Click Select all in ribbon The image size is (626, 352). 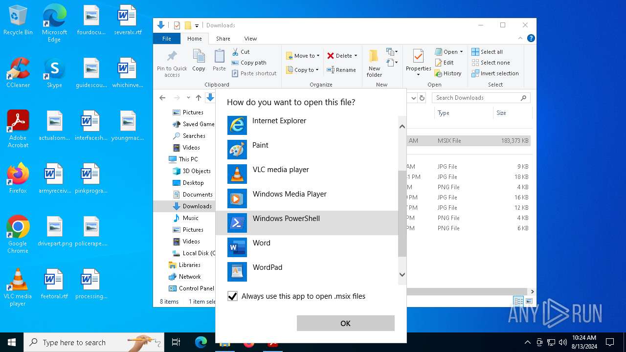[487, 52]
